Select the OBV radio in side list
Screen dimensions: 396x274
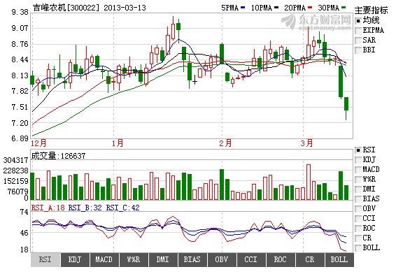pyautogui.click(x=358, y=209)
